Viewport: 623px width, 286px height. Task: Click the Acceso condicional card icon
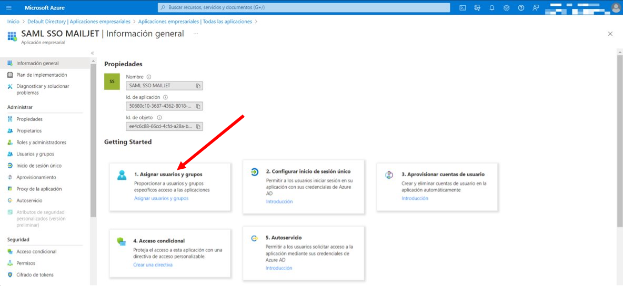pyautogui.click(x=122, y=241)
